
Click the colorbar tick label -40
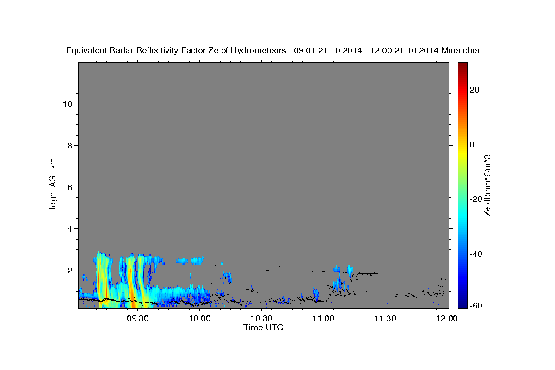tap(475, 253)
